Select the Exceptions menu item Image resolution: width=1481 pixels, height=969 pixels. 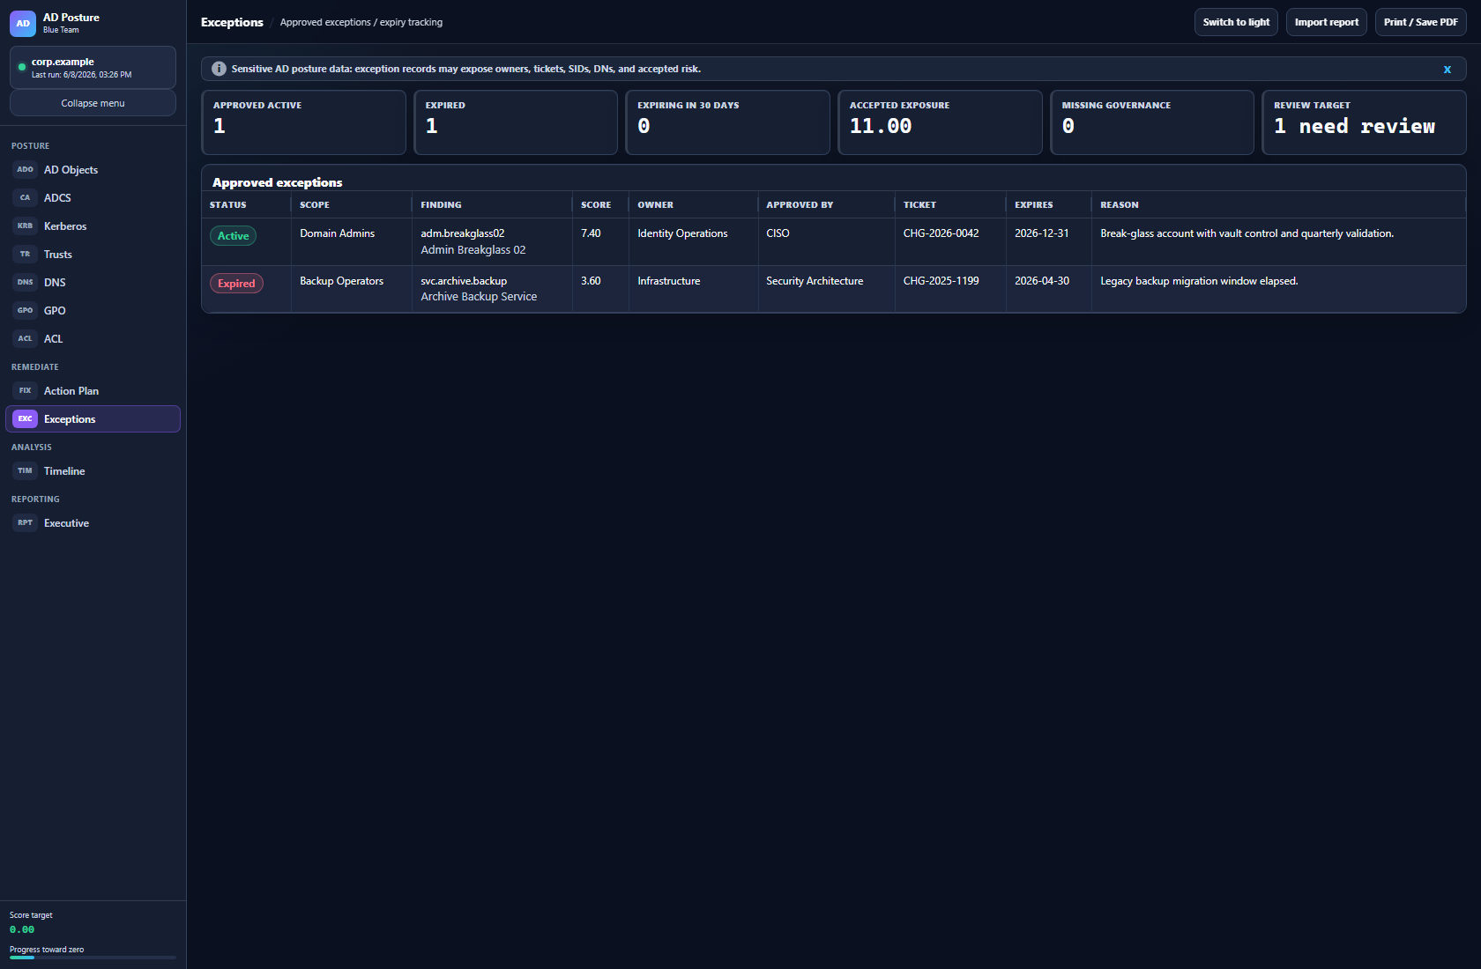(93, 419)
